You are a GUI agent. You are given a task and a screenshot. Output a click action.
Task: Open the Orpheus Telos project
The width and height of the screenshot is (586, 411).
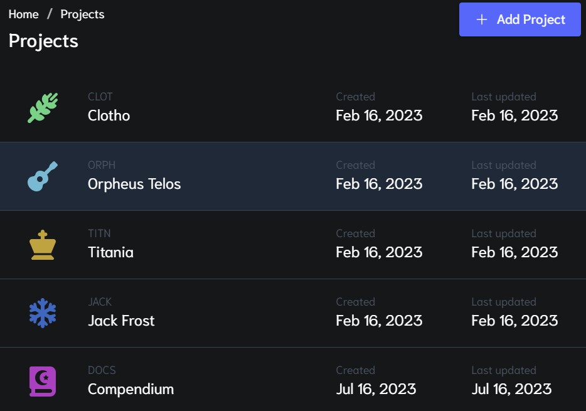(x=134, y=184)
